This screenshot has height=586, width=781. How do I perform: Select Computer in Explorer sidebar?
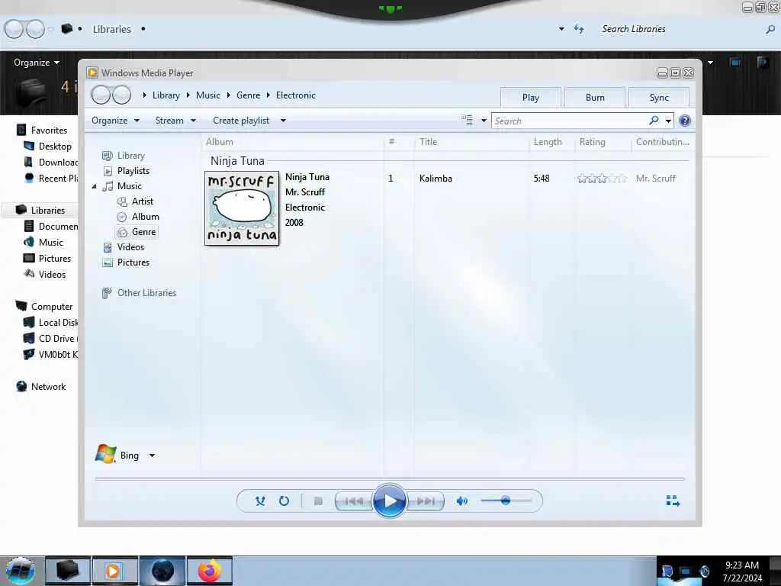click(44, 307)
